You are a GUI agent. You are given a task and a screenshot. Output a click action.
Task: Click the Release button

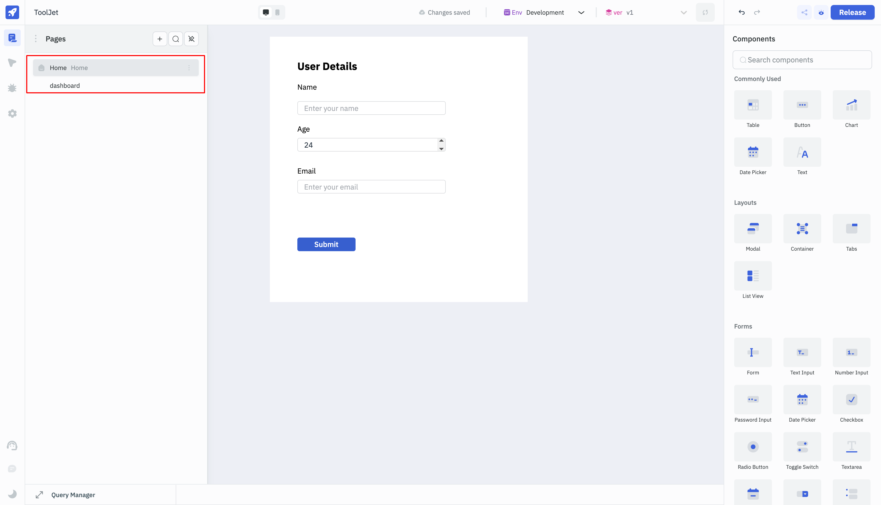click(853, 12)
